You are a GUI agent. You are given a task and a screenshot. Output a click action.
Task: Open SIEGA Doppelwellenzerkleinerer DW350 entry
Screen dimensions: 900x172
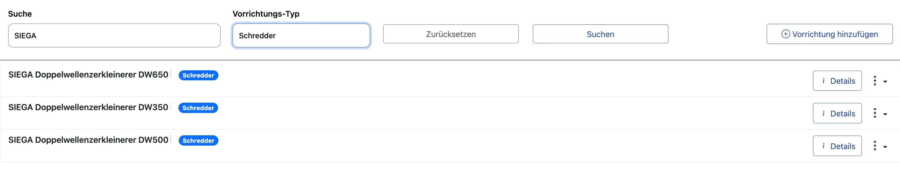pos(88,107)
